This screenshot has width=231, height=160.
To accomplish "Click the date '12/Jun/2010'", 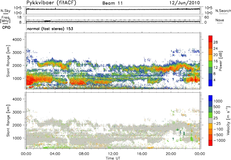I will (x=185, y=3).
